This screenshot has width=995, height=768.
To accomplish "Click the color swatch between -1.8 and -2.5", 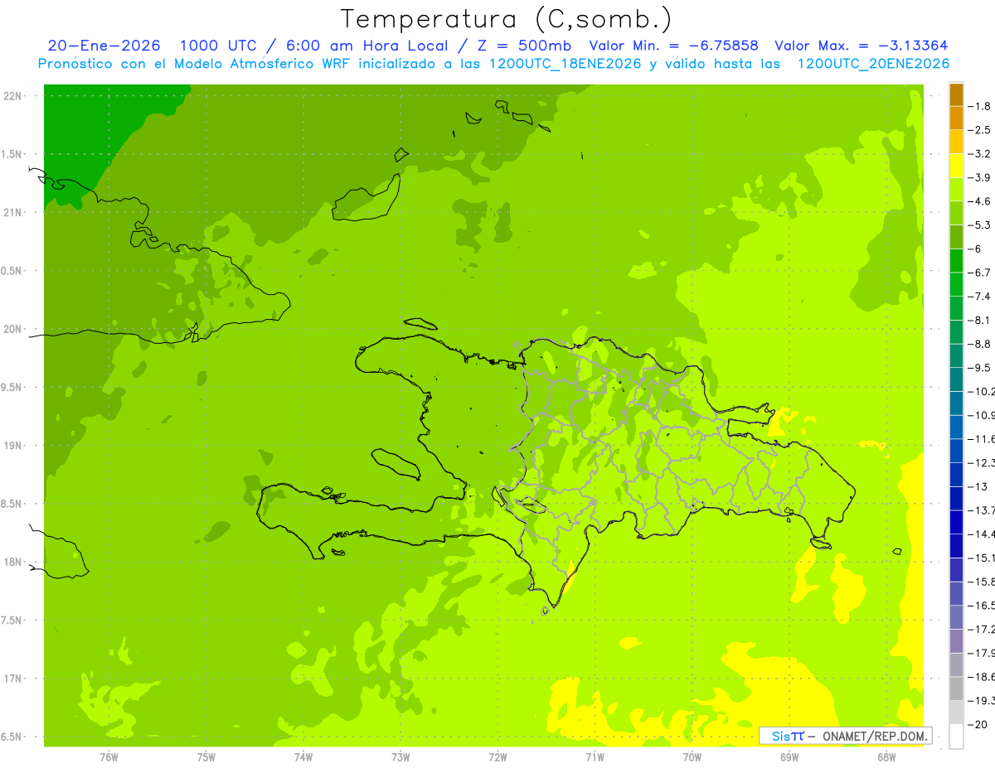I will (956, 118).
